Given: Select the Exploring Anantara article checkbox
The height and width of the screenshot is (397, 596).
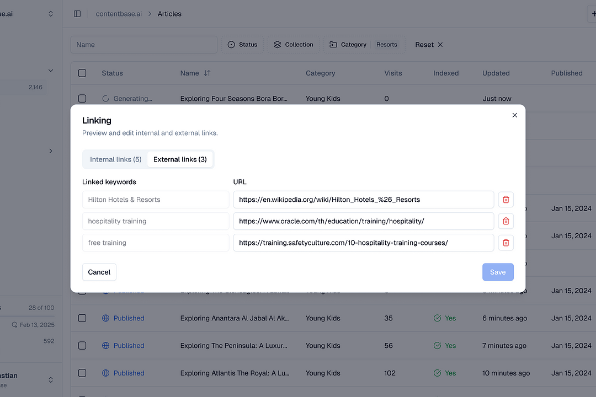Looking at the screenshot, I should (x=82, y=318).
